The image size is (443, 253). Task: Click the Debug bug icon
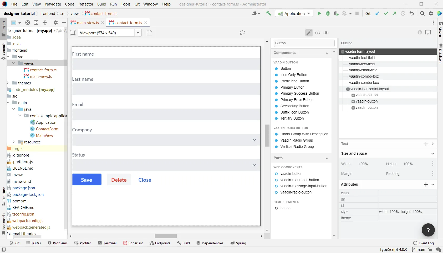pos(328,14)
